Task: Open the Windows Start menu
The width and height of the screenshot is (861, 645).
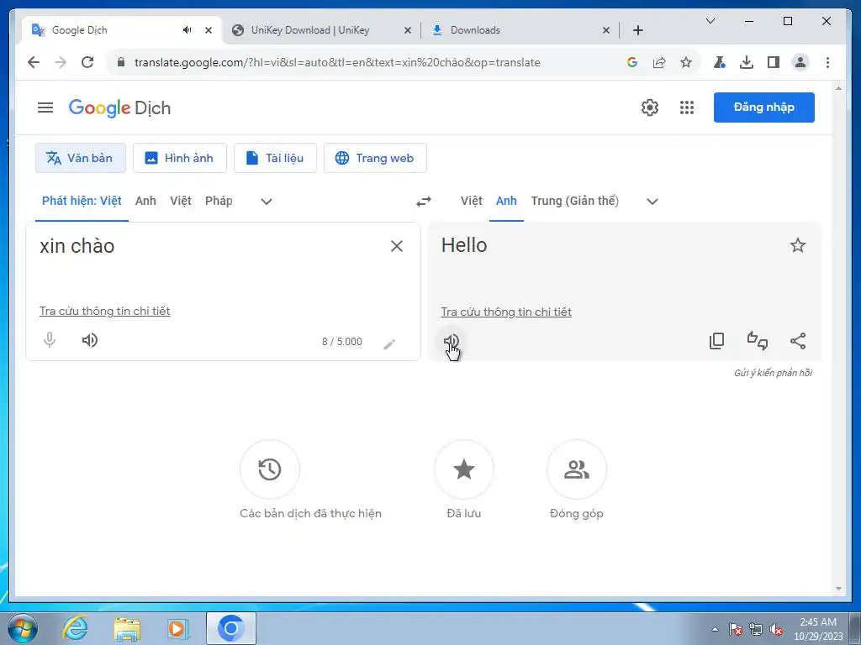Action: click(23, 628)
